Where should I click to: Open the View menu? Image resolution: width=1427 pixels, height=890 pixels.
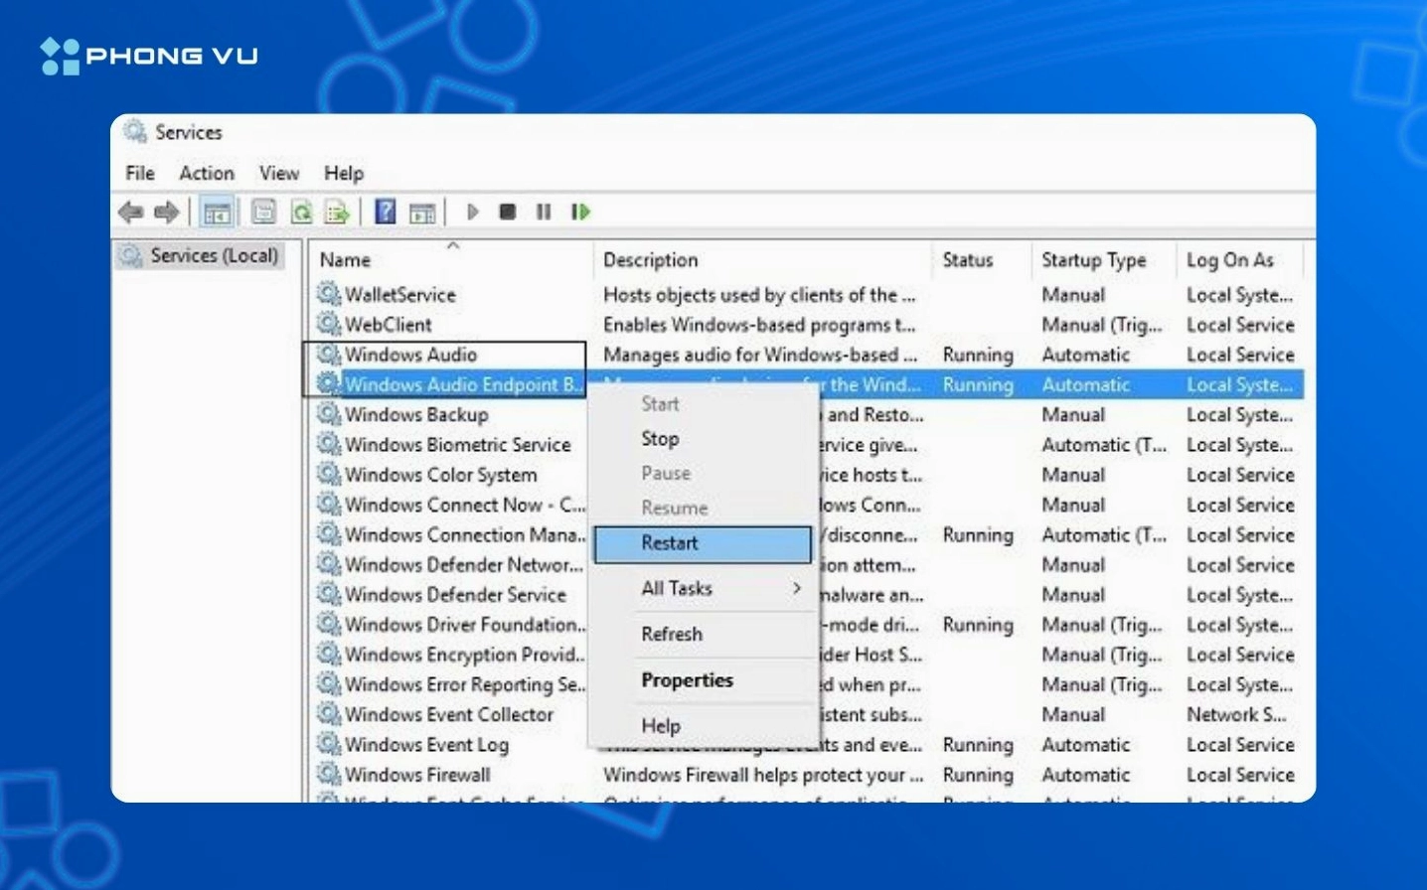279,173
